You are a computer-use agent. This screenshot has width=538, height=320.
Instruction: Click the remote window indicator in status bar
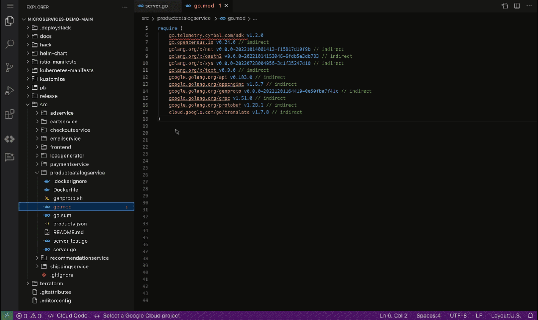tap(6, 316)
